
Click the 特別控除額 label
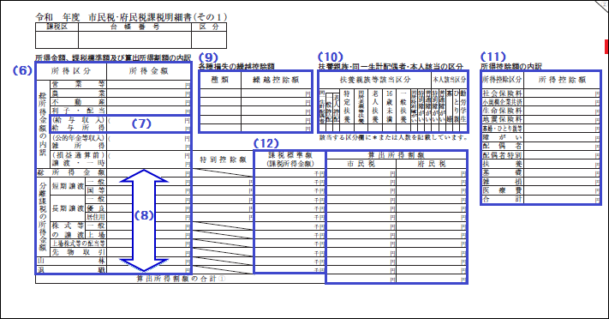223,159
